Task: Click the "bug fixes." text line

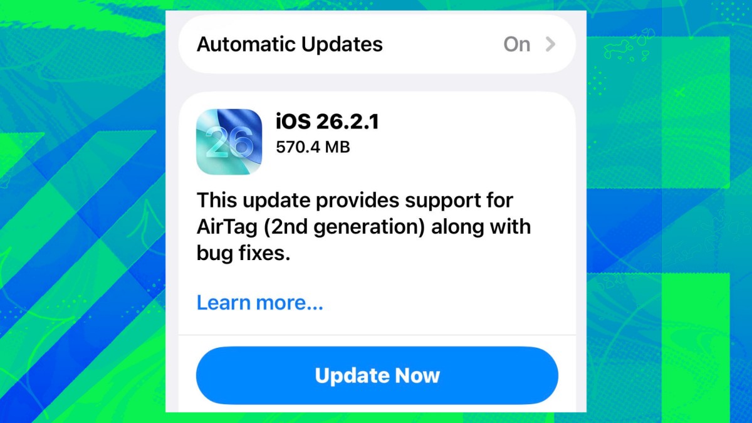Action: tap(243, 254)
